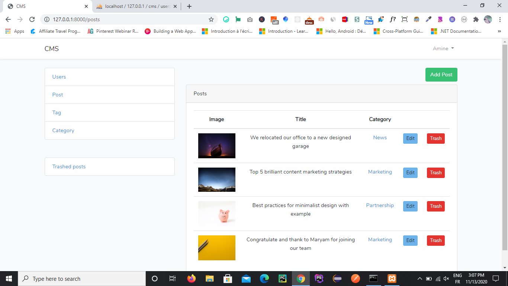The height and width of the screenshot is (286, 508).
Task: Edit the 'Best practices for minimalist' post
Action: coord(410,206)
